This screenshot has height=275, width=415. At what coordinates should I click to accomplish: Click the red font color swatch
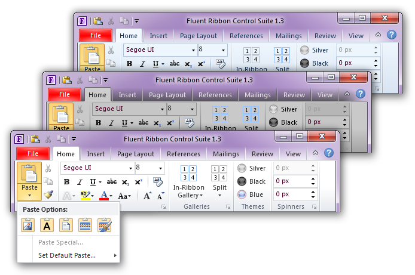[x=105, y=196]
